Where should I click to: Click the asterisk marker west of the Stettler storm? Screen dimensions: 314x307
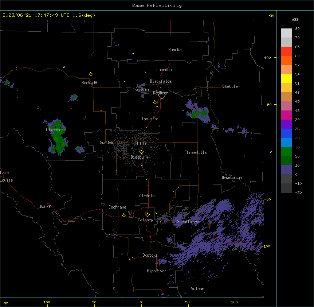pos(183,110)
